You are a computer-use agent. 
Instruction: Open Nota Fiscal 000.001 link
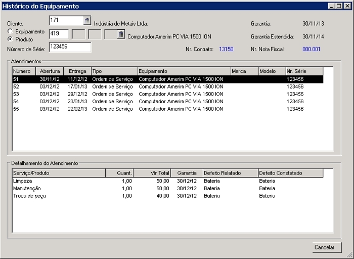(311, 49)
